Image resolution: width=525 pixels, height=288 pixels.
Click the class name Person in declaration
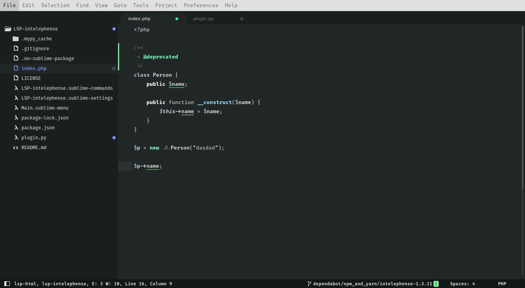(162, 75)
